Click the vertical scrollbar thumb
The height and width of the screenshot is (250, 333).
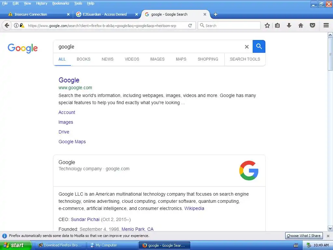point(330,54)
